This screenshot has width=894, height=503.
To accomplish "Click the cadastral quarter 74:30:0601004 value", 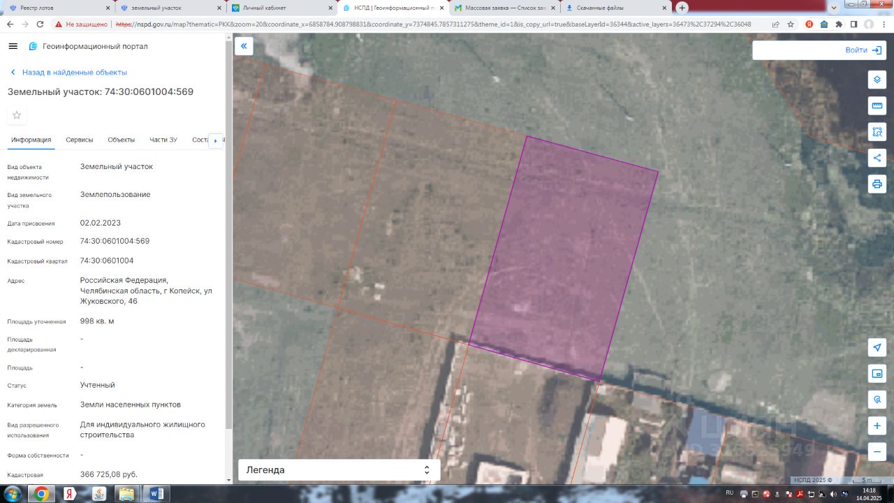I will point(107,261).
